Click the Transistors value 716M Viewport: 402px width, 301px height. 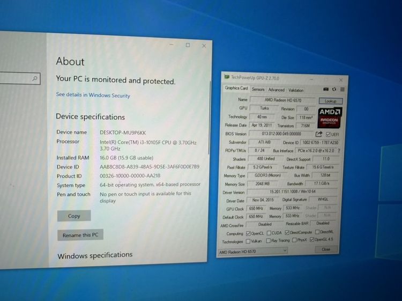tap(305, 126)
